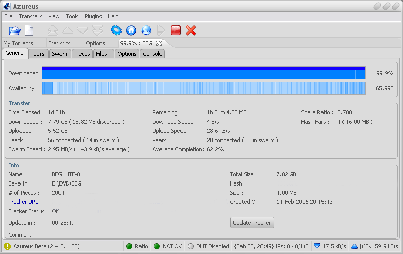Click the Downloaded progress bar
The height and width of the screenshot is (254, 403).
click(204, 73)
